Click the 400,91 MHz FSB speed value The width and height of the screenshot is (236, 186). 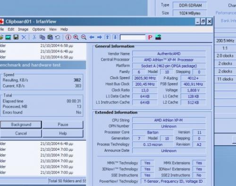click(193, 84)
